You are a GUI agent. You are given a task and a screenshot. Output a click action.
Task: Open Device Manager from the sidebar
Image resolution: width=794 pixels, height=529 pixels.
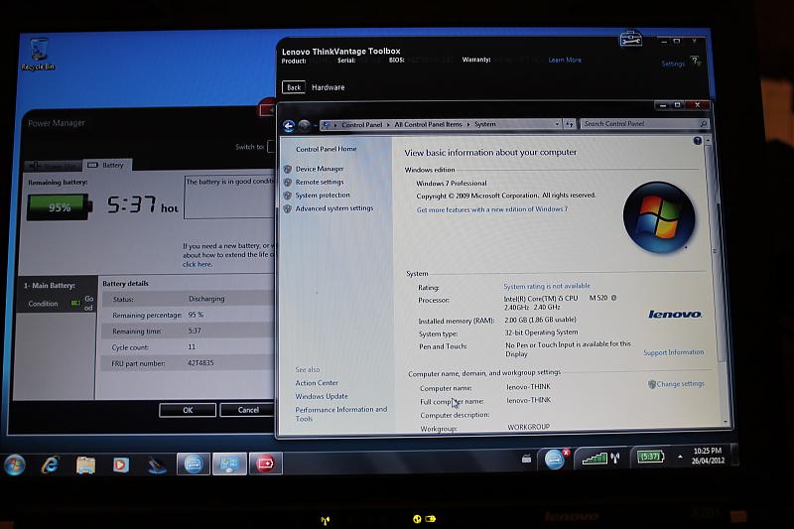tap(320, 169)
